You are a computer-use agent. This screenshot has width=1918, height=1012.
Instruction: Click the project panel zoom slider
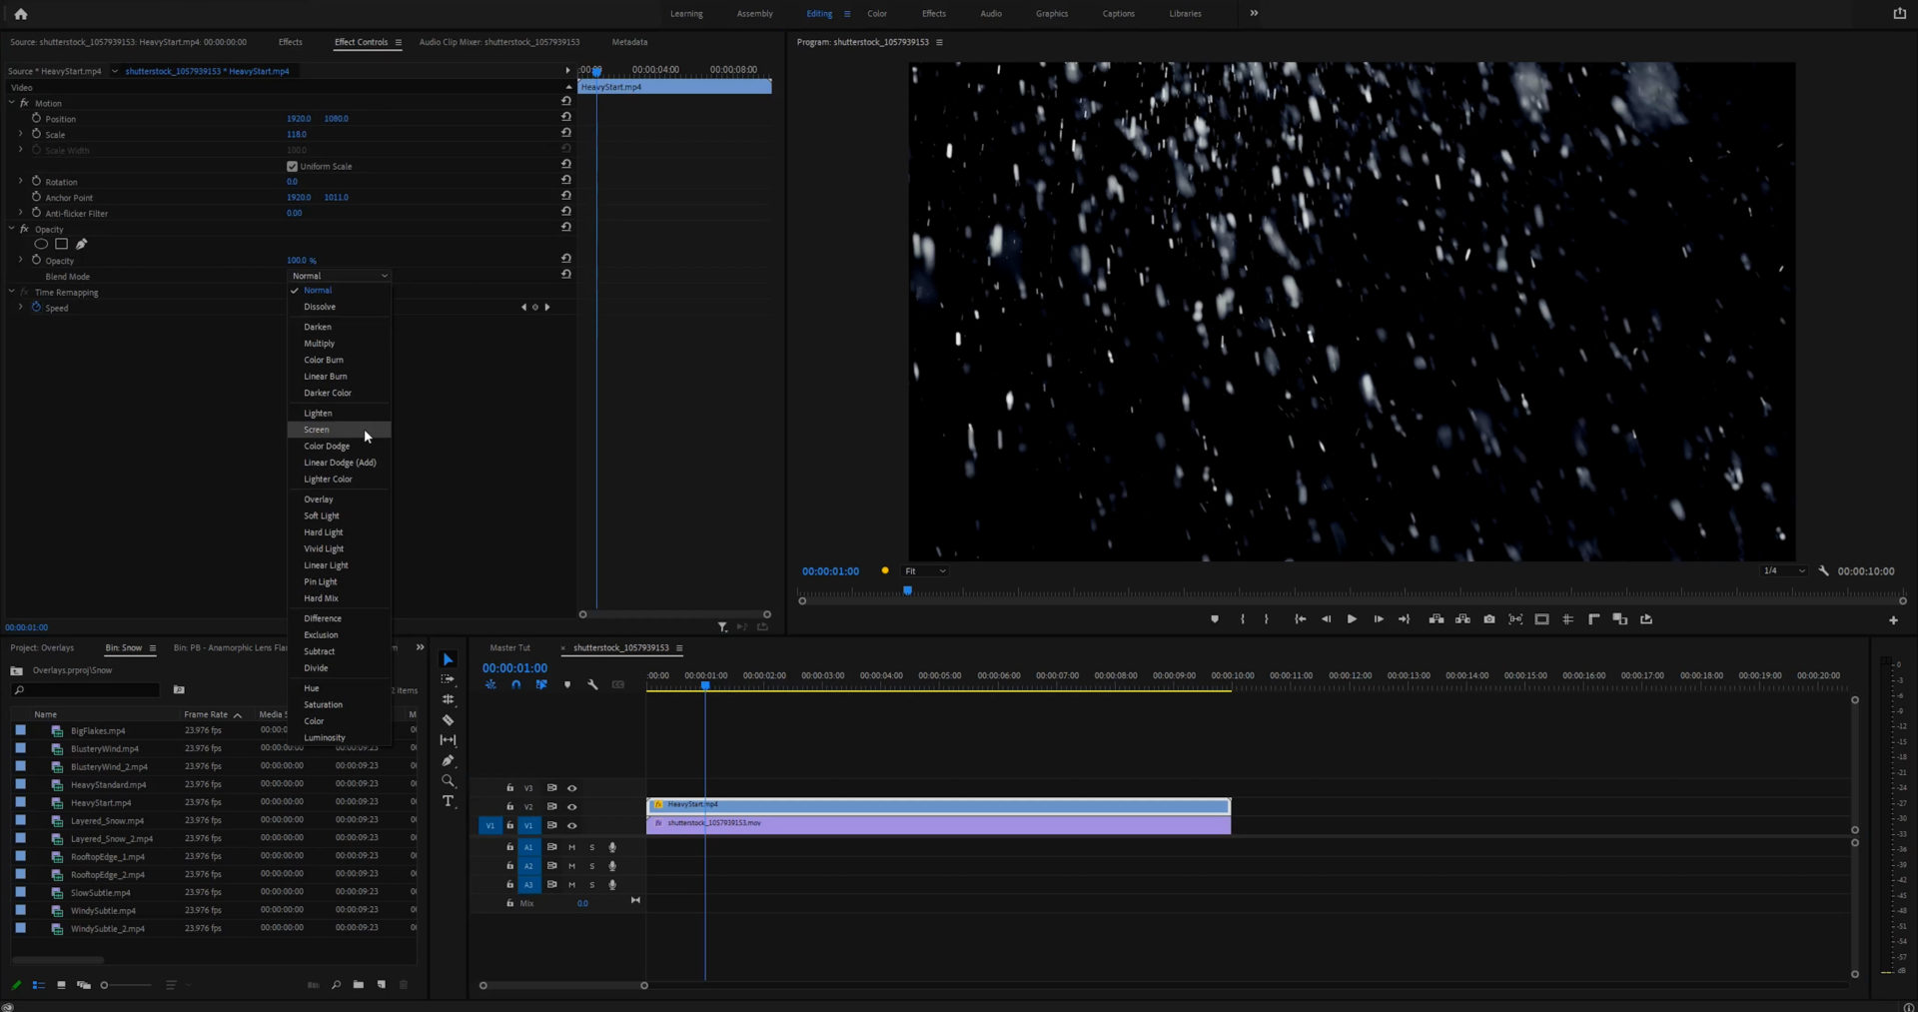[105, 985]
